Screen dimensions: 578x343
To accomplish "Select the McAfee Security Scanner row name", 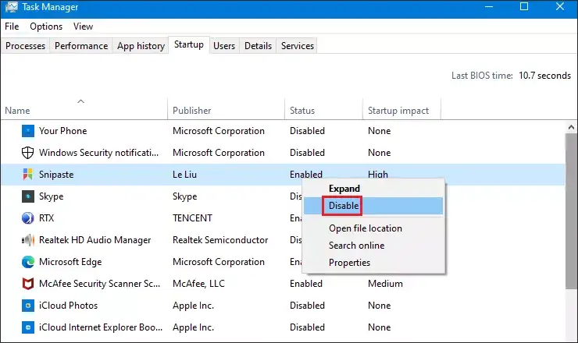I will coord(99,284).
